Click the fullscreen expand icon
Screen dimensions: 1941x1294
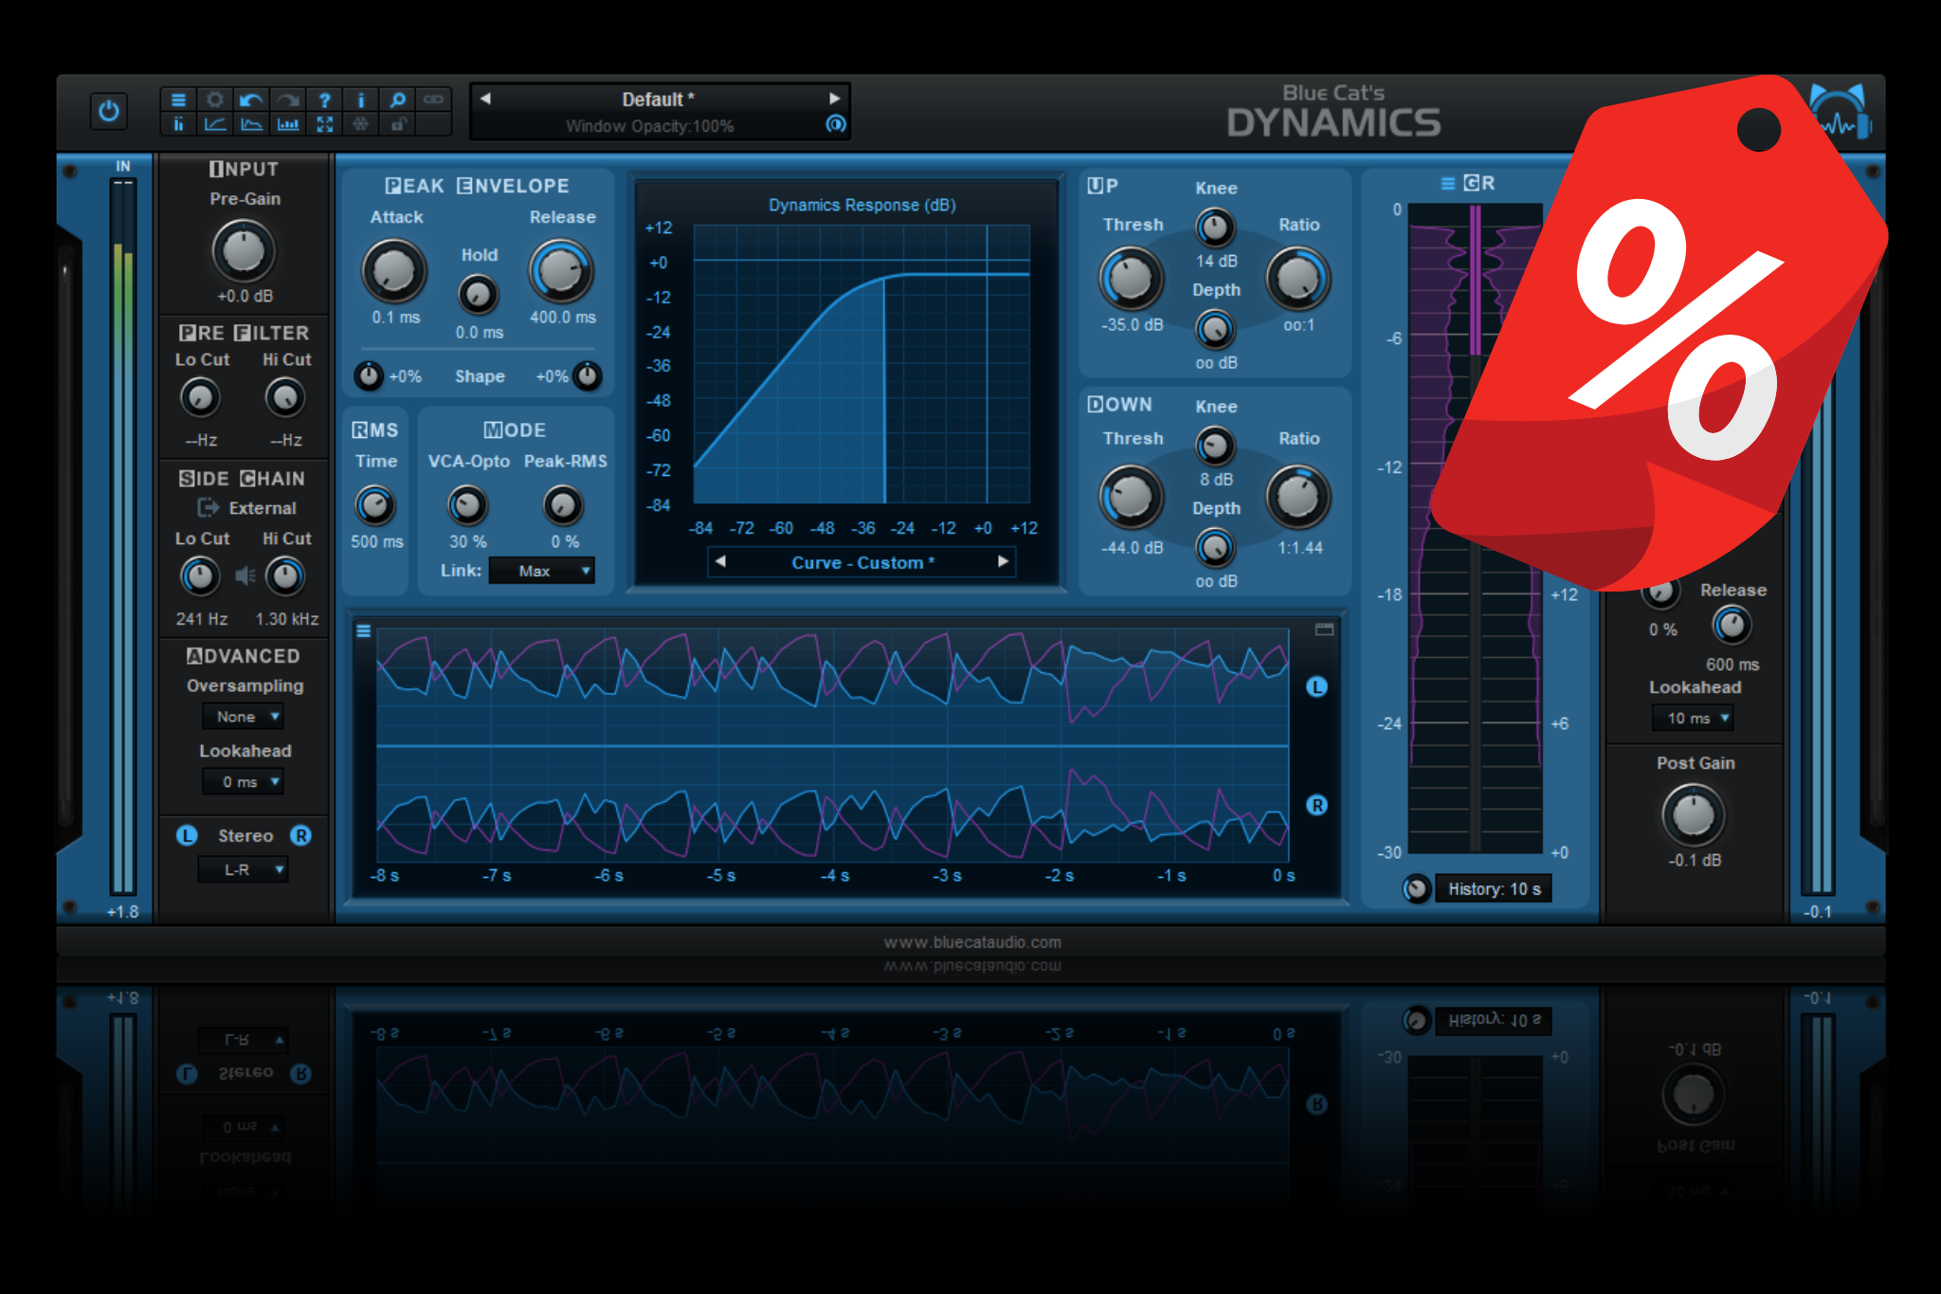[325, 124]
